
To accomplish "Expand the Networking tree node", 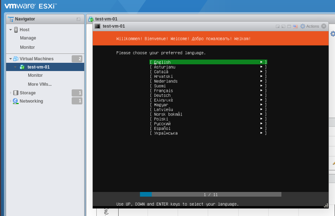I will pyautogui.click(x=11, y=101).
